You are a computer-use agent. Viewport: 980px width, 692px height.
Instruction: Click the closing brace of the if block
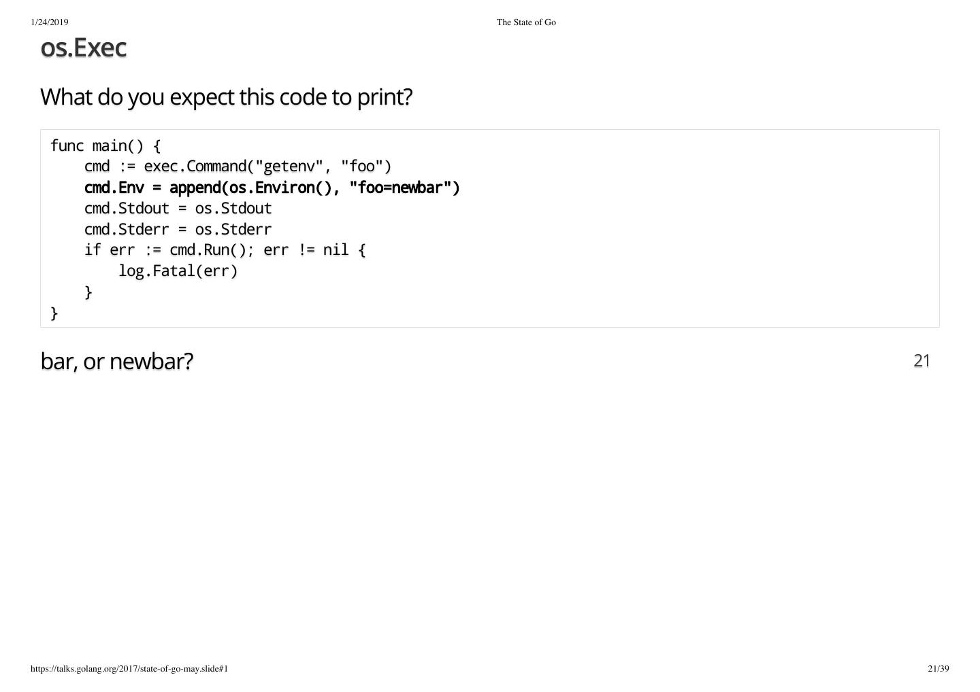point(88,292)
